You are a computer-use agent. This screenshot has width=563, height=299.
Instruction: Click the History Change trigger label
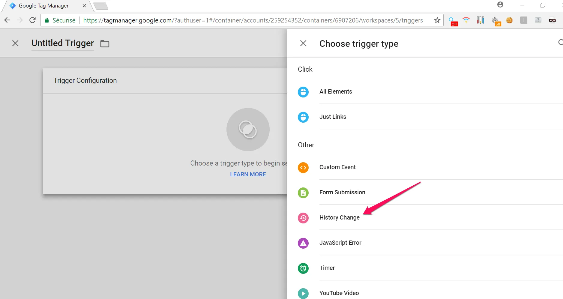339,217
